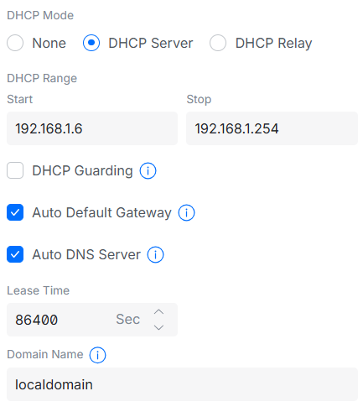Click the DHCP range Stop field

coord(272,128)
